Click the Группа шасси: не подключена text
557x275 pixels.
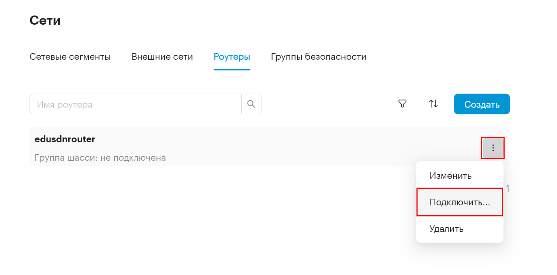coord(100,158)
